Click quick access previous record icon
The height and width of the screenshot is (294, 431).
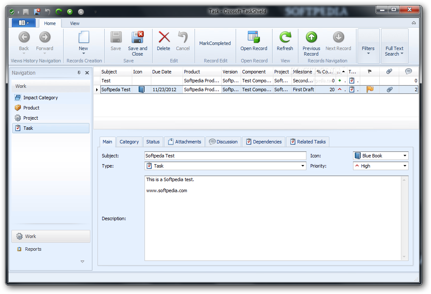70,11
